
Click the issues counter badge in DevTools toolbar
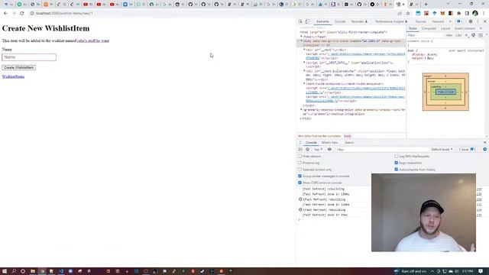[459, 21]
